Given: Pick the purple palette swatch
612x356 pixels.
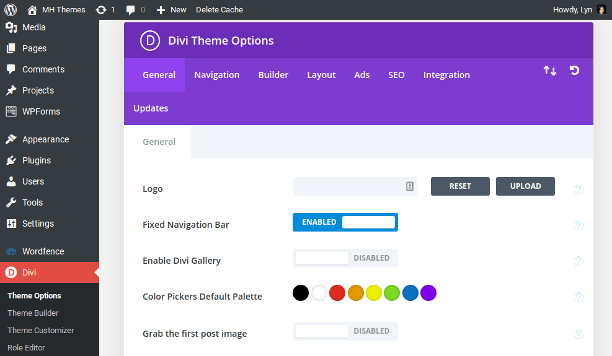Looking at the screenshot, I should click(428, 293).
